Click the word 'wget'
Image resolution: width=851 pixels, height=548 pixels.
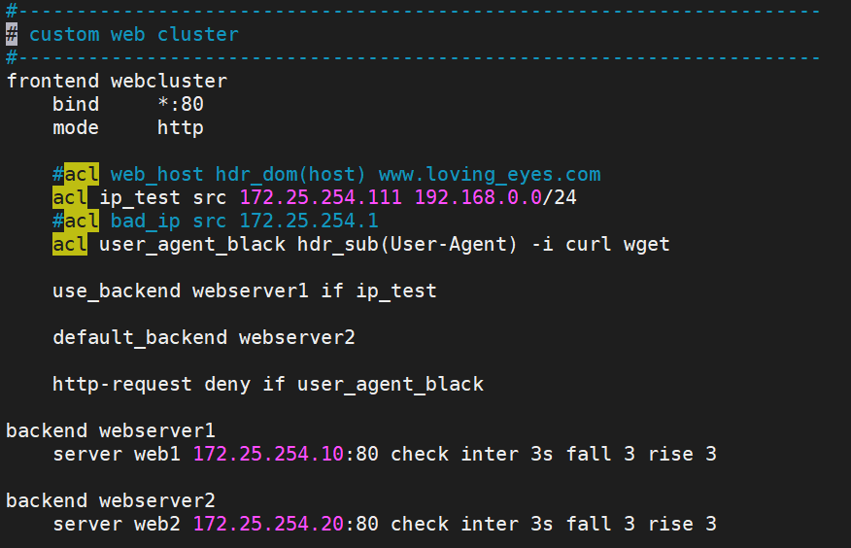coord(646,245)
